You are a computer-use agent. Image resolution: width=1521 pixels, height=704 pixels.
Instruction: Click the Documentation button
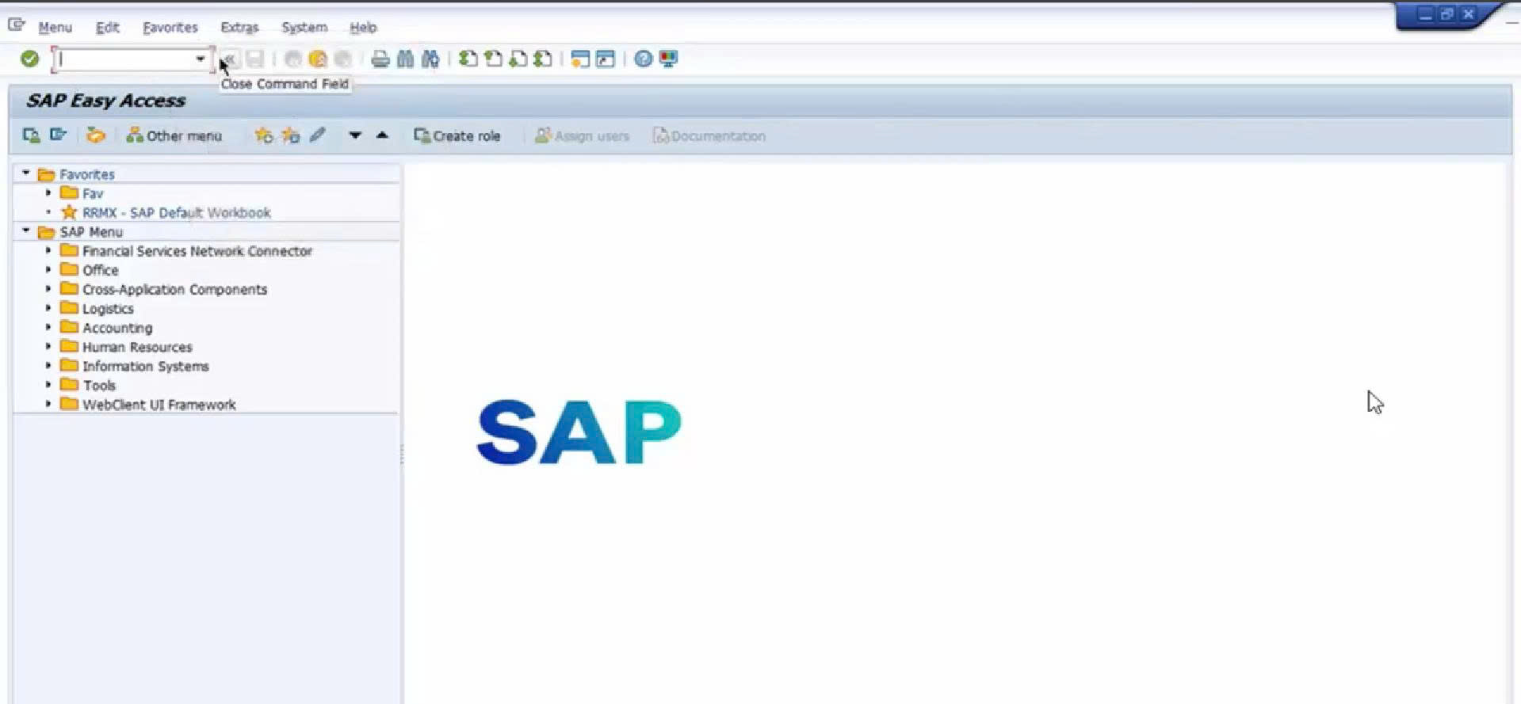[709, 136]
